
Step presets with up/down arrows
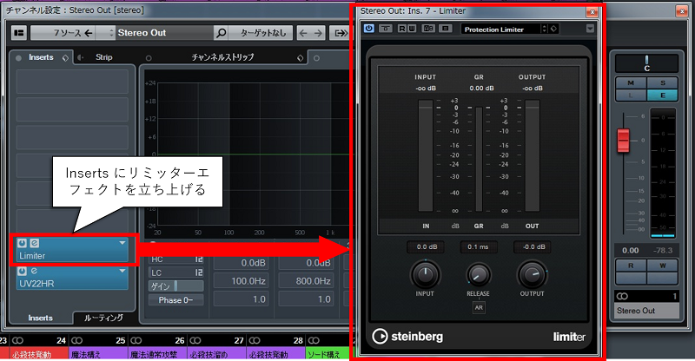[545, 30]
